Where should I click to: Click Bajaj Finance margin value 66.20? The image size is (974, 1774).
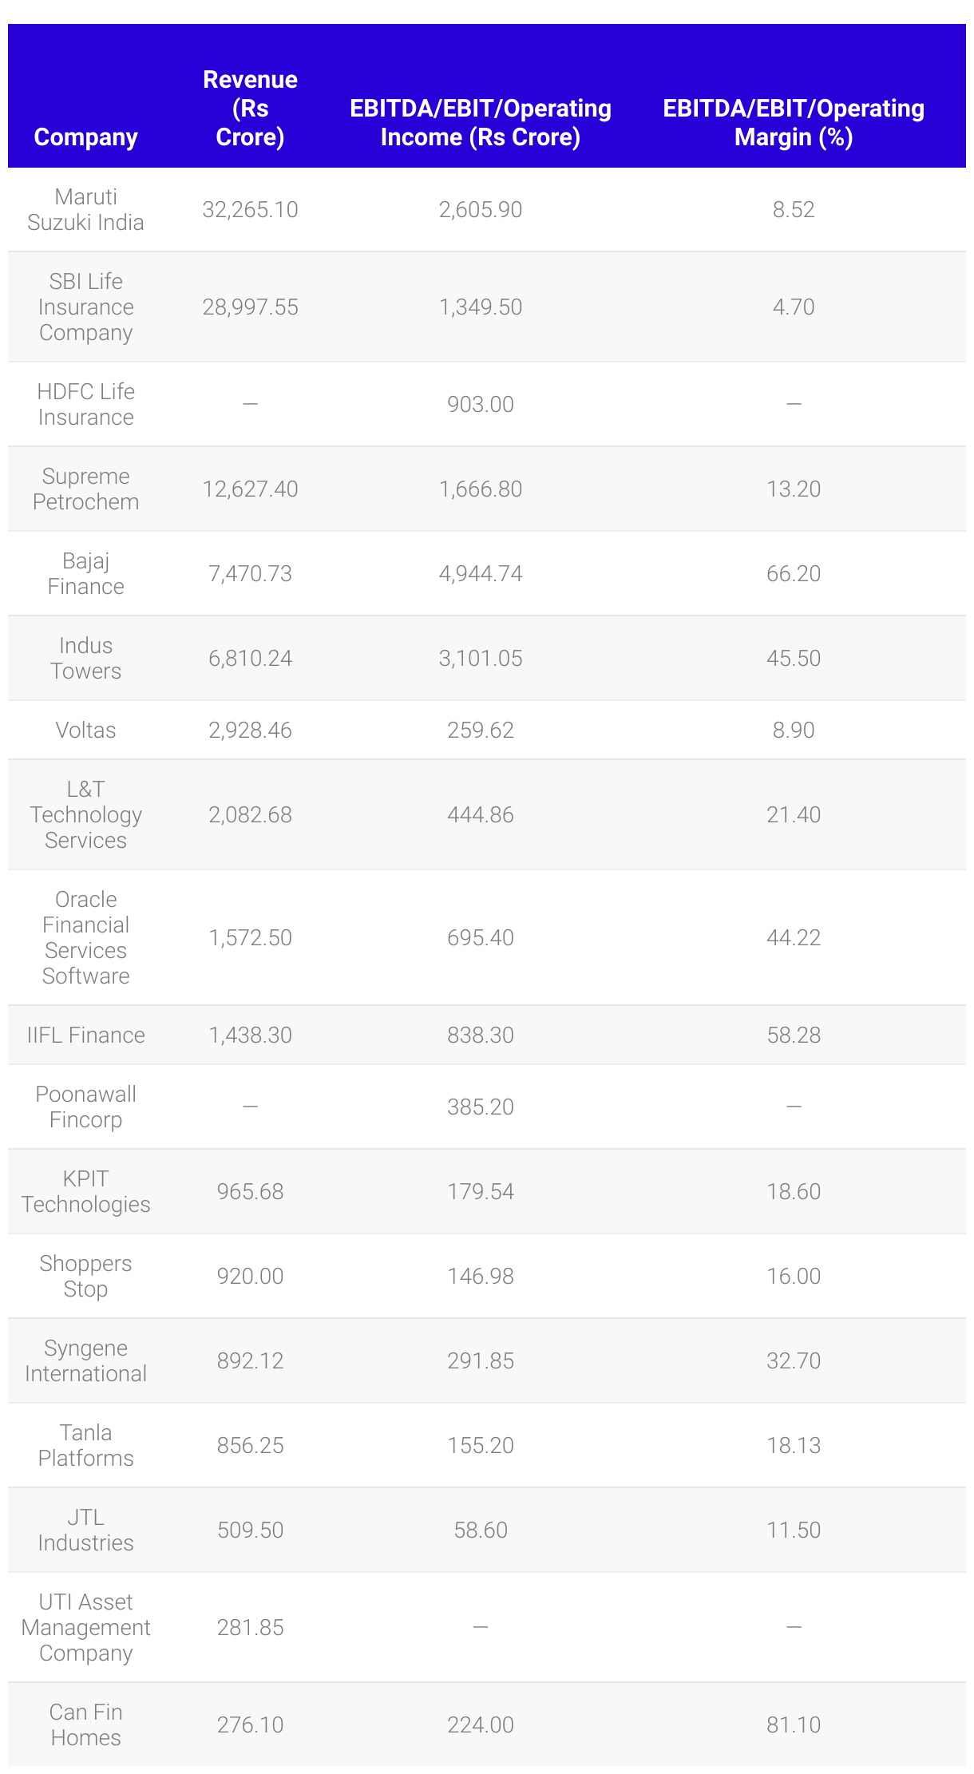[x=793, y=573]
